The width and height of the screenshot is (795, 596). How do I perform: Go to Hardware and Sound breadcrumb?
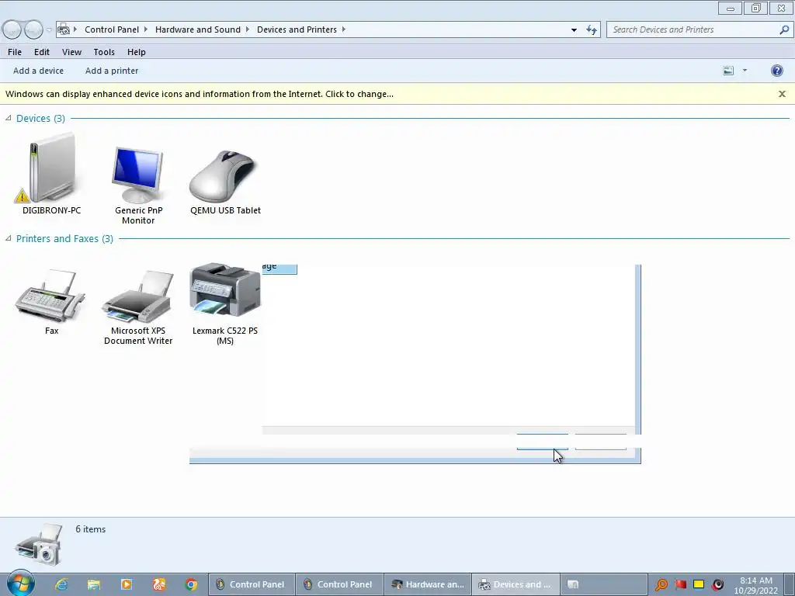point(198,29)
